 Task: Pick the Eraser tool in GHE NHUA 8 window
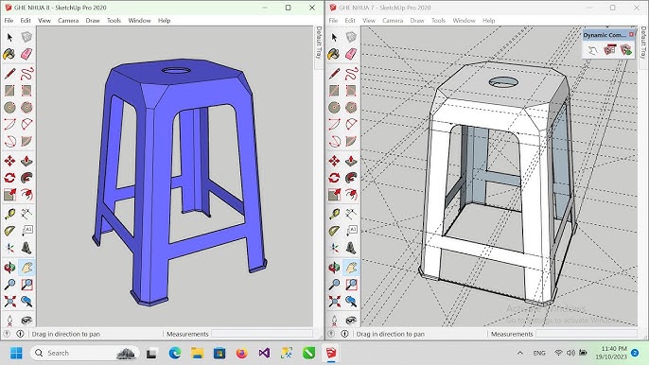pos(26,54)
